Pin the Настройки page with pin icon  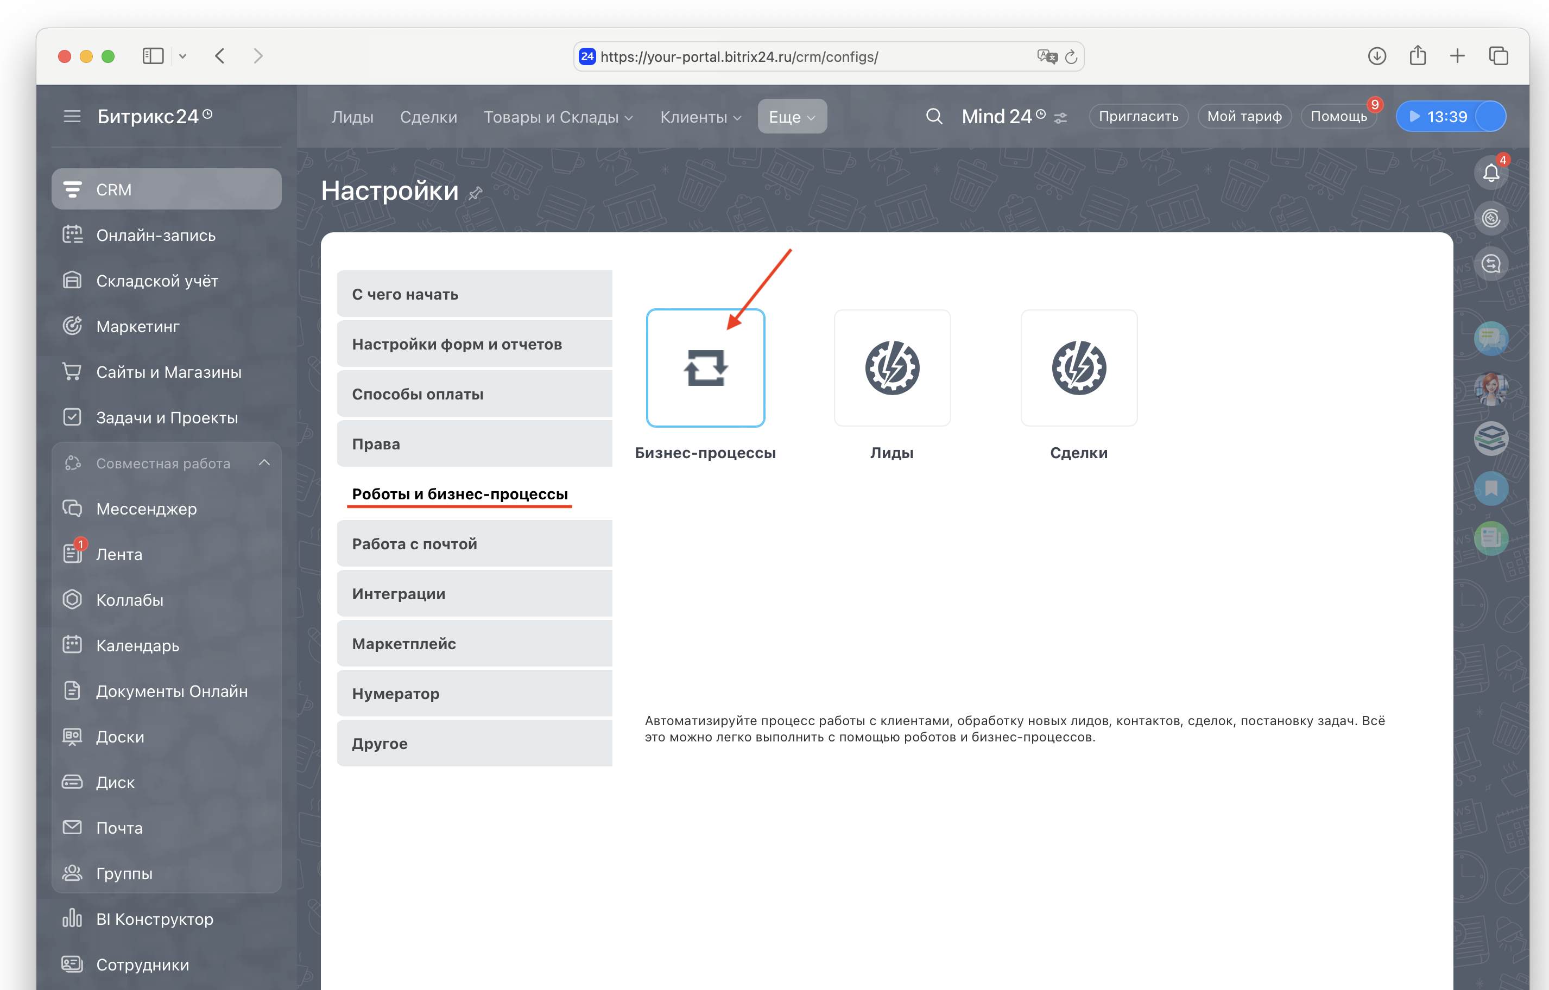pos(476,193)
